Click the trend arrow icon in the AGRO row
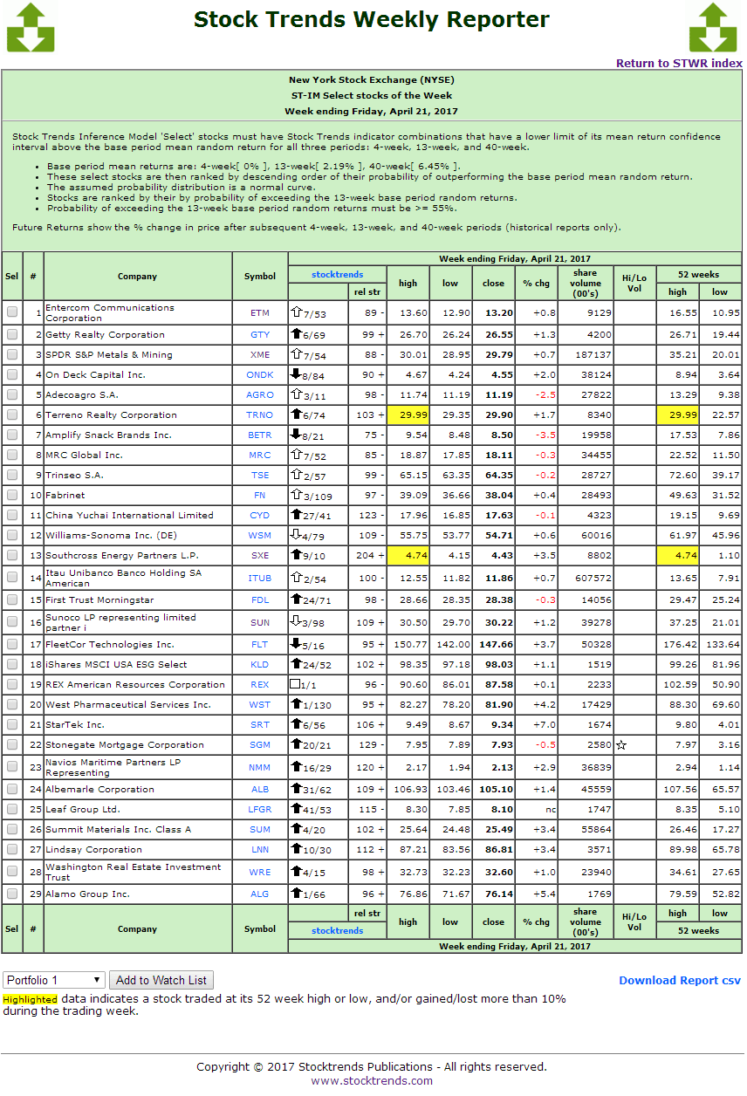The image size is (747, 1096). click(x=296, y=394)
